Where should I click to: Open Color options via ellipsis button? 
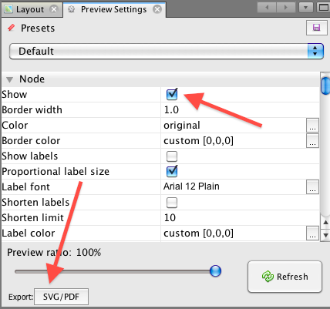(312, 125)
